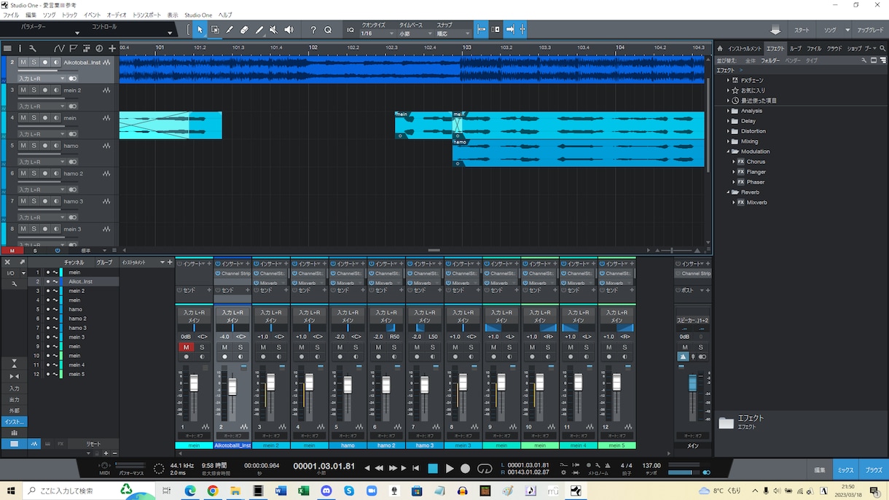The image size is (889, 500).
Task: Add a new track with the plus icon
Action: tap(112, 49)
